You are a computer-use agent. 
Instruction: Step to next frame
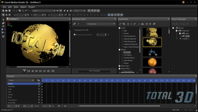pyautogui.click(x=36, y=71)
